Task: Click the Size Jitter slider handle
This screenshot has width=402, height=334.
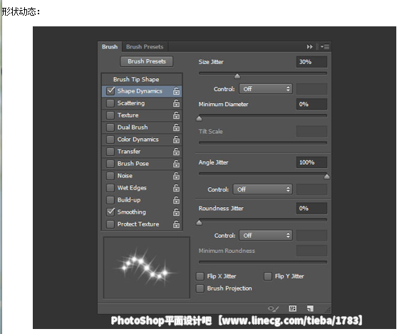Action: coord(237,76)
